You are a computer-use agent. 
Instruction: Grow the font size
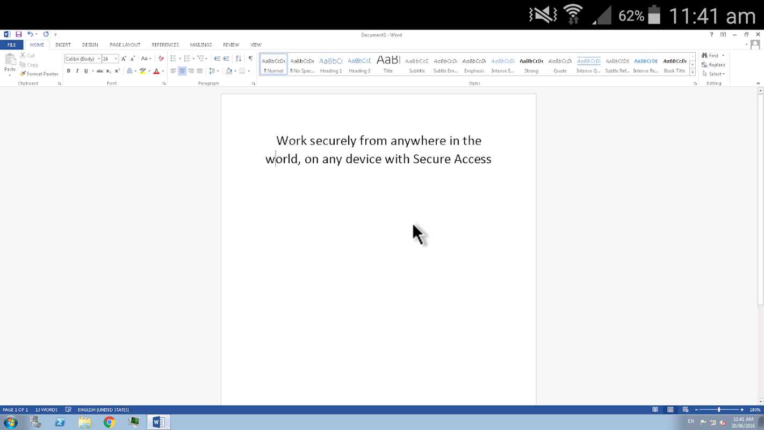[x=124, y=59]
